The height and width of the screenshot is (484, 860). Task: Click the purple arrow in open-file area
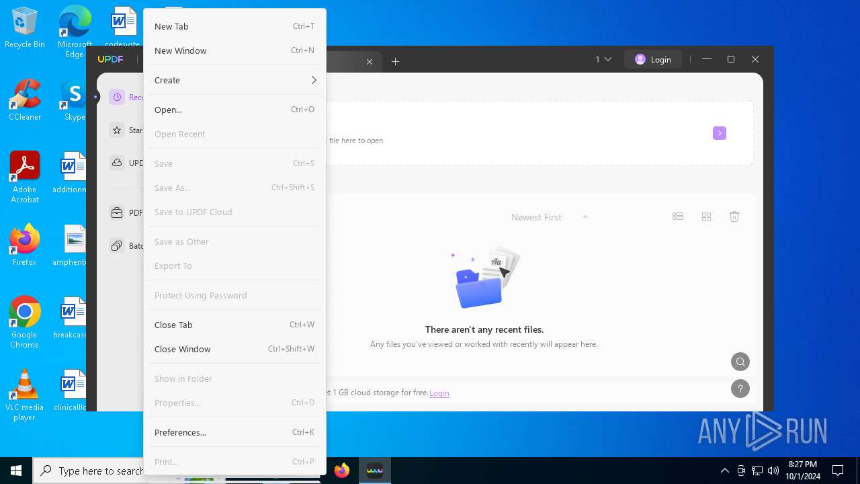pos(720,133)
